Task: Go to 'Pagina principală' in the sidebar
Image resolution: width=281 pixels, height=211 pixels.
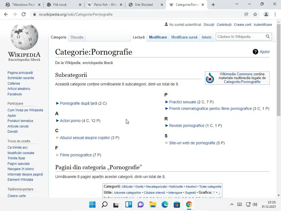Action: click(20, 73)
